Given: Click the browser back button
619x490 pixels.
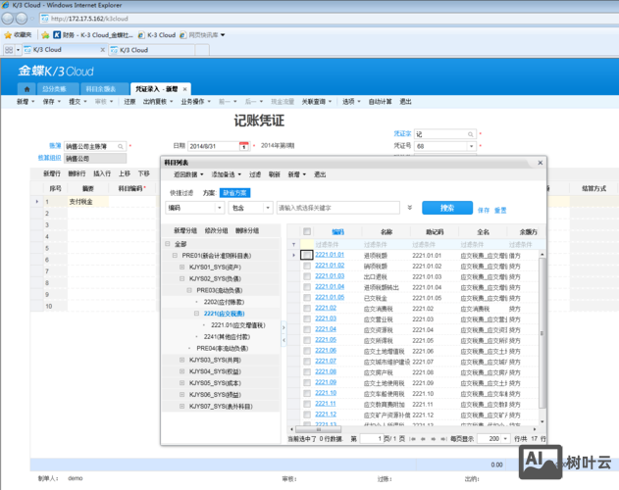Looking at the screenshot, I should click(8, 19).
